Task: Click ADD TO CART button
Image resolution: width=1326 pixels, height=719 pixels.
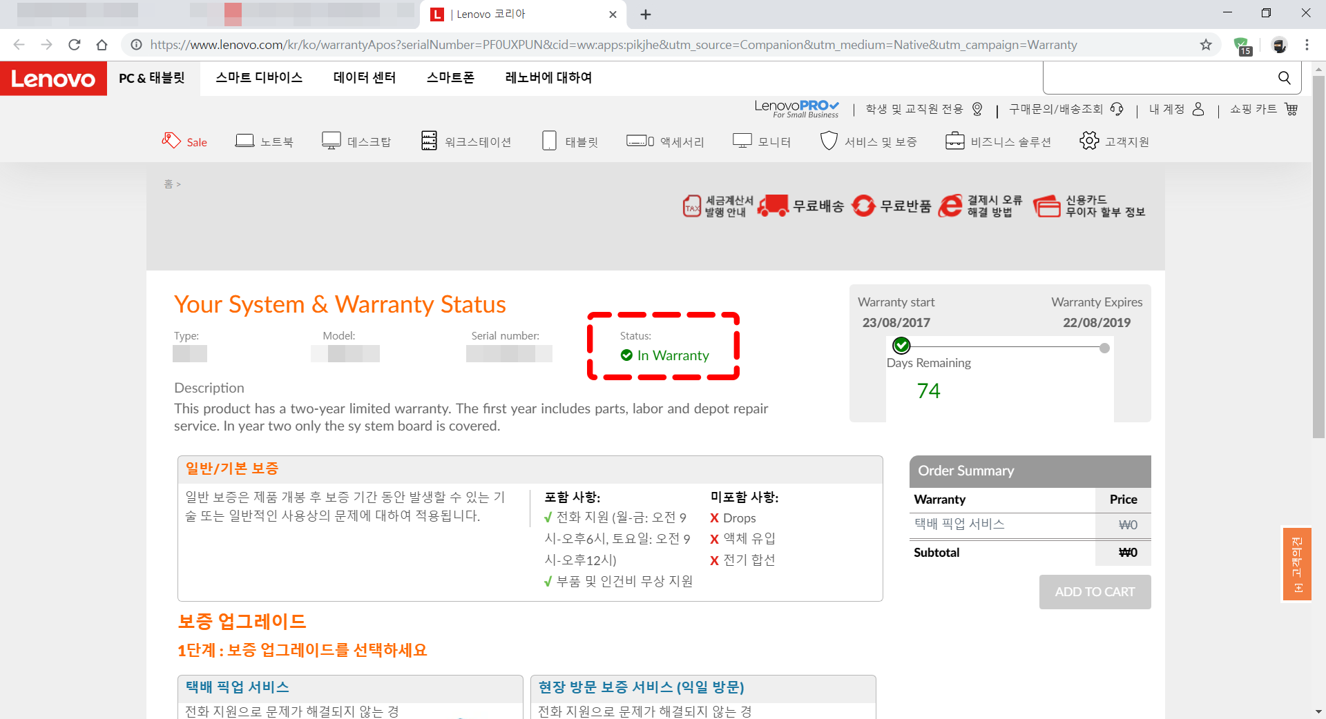Action: coord(1095,592)
